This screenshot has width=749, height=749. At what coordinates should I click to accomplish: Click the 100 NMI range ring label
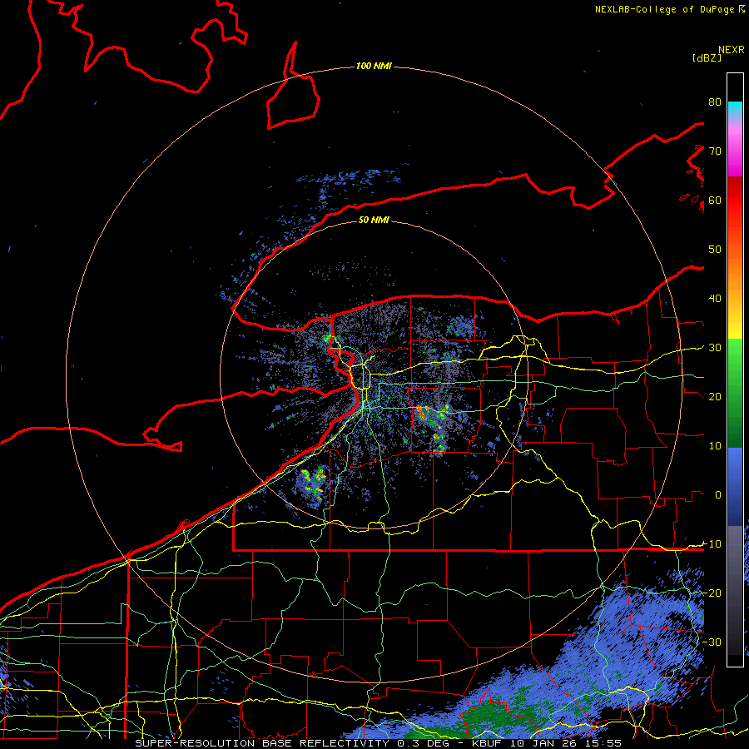point(374,66)
